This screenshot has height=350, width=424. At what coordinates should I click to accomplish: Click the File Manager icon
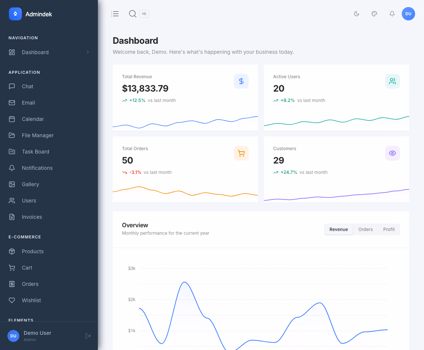(11, 135)
